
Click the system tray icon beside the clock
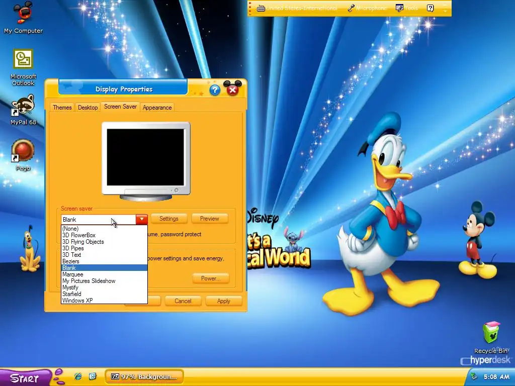(x=473, y=376)
